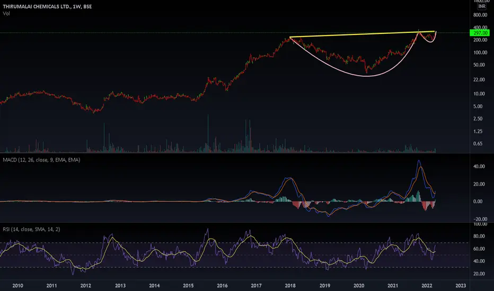Click the -20.00 label on MACD scale
Viewport: 494px width, 291px height.
480,219
